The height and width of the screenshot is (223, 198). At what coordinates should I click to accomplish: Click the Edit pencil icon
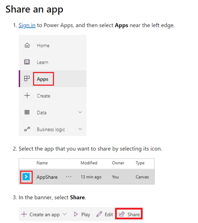click(x=99, y=214)
